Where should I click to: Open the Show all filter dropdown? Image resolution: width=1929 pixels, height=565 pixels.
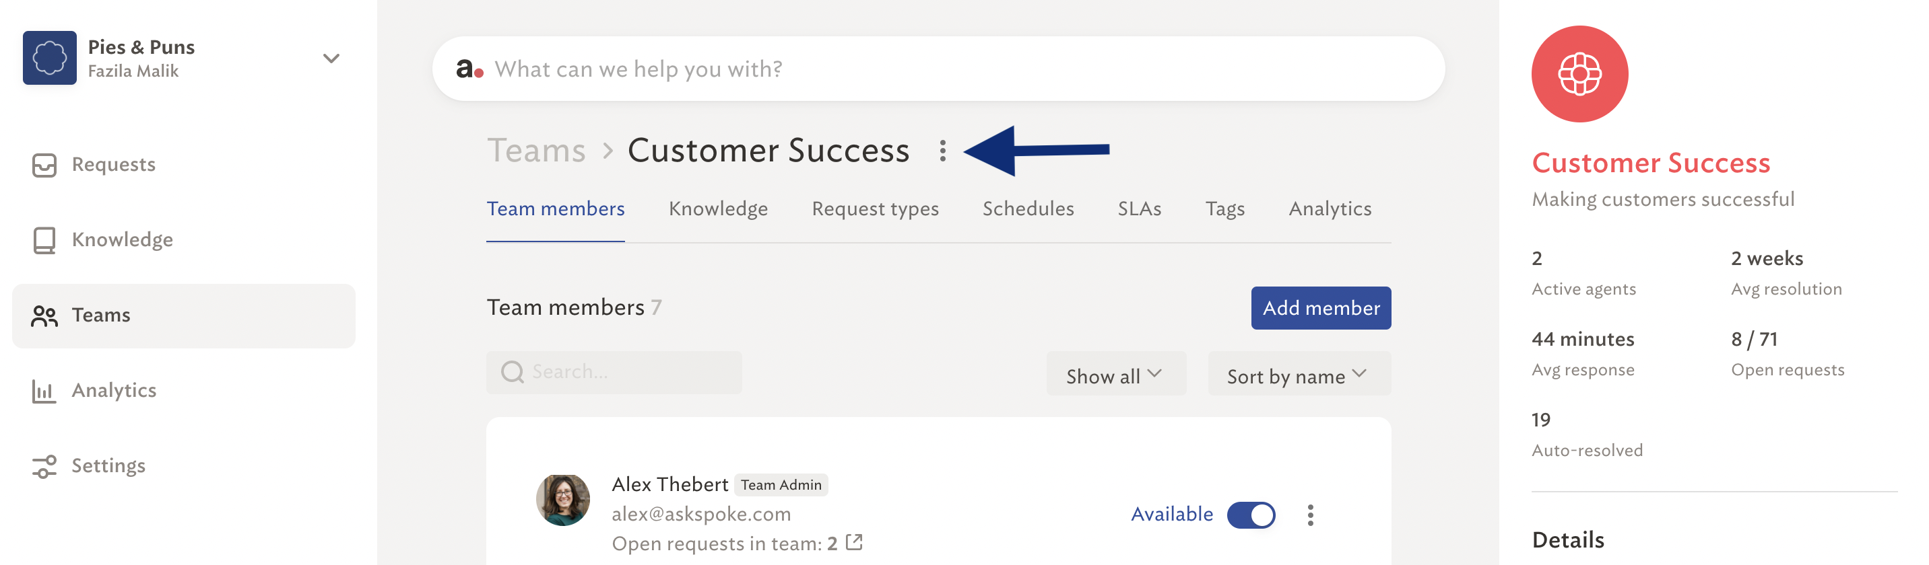tap(1116, 375)
